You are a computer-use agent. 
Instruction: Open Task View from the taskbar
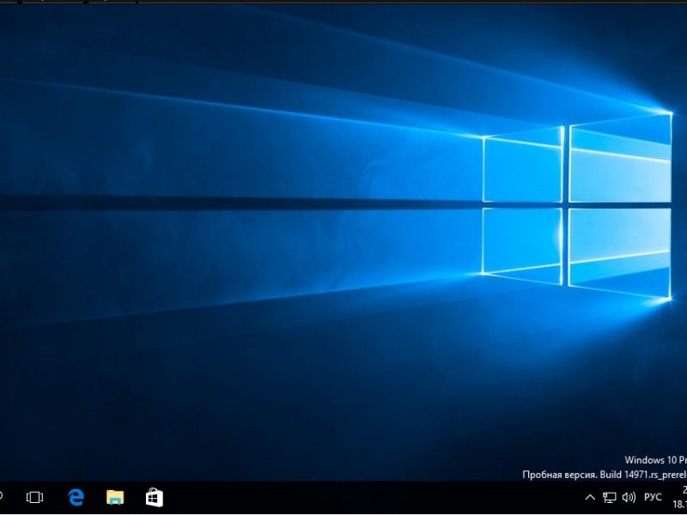[34, 498]
